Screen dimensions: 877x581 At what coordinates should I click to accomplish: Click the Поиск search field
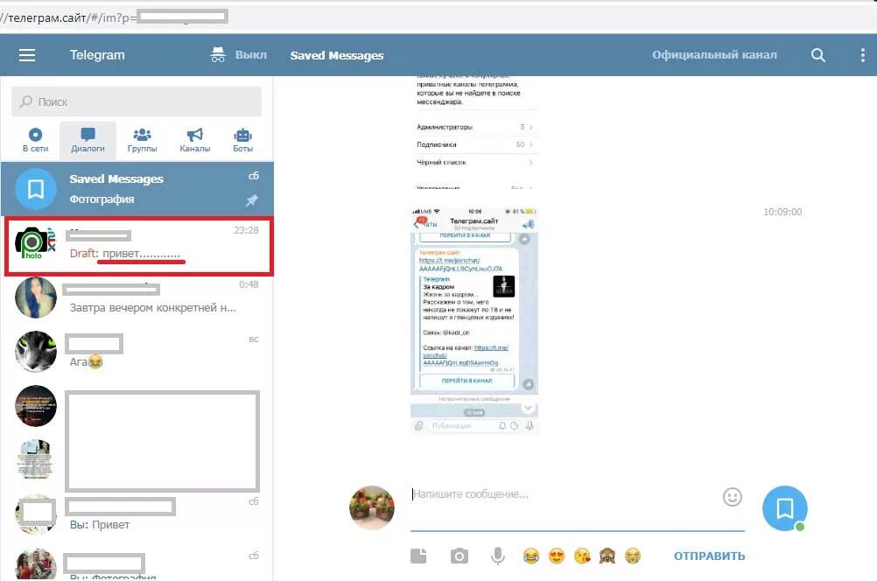coord(137,101)
